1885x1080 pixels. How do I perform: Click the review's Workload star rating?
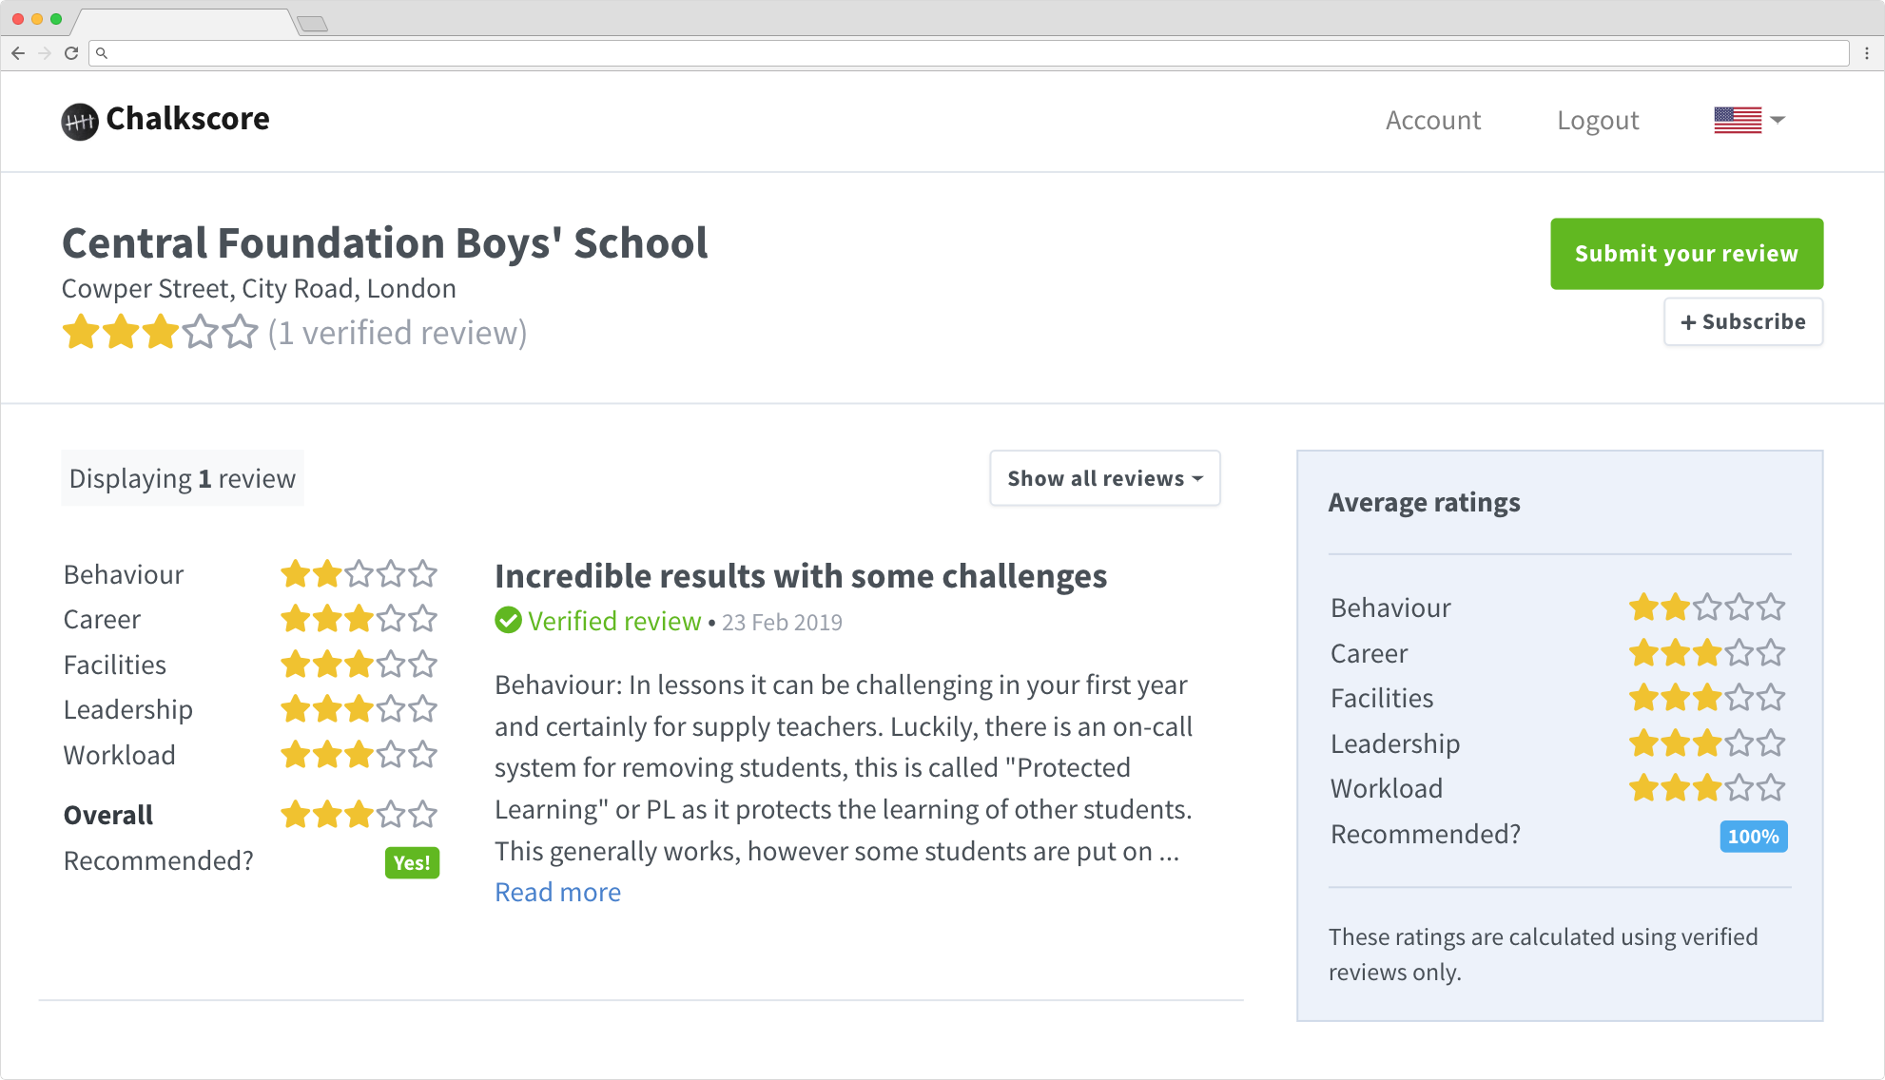[x=359, y=755]
